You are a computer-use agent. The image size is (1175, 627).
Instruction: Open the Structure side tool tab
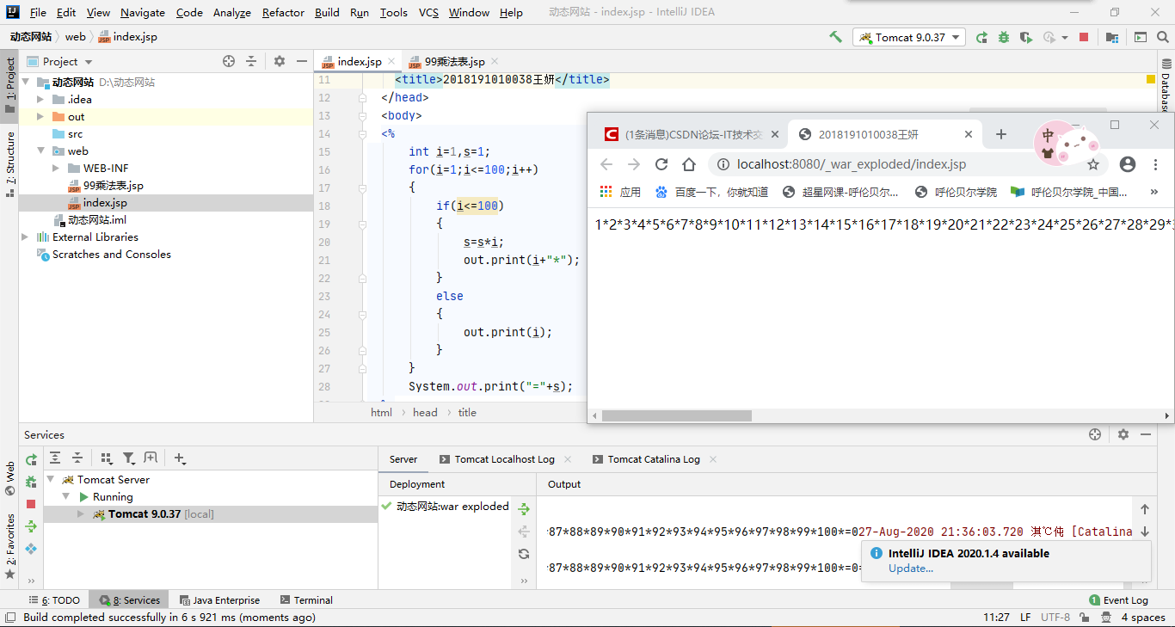[10, 164]
